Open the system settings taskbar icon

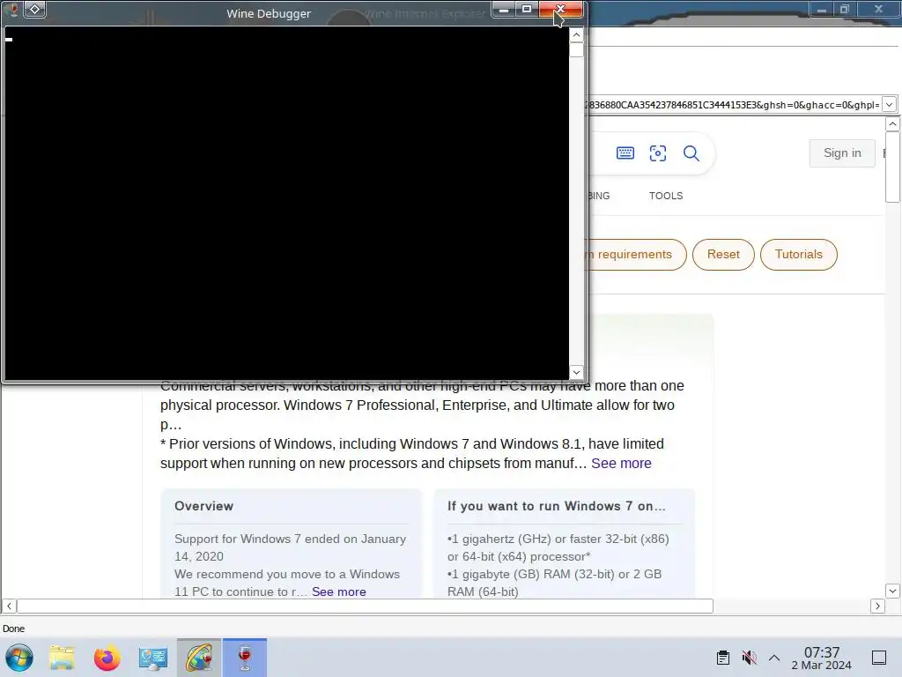153,658
